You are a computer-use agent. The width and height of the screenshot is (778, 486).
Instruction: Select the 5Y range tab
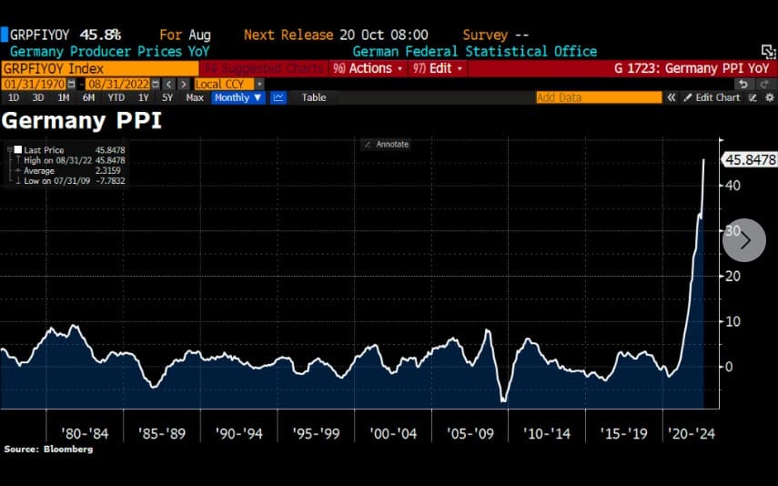click(x=167, y=97)
